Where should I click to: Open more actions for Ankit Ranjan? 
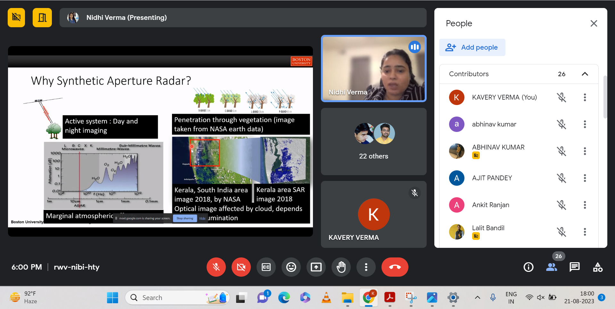pos(585,205)
